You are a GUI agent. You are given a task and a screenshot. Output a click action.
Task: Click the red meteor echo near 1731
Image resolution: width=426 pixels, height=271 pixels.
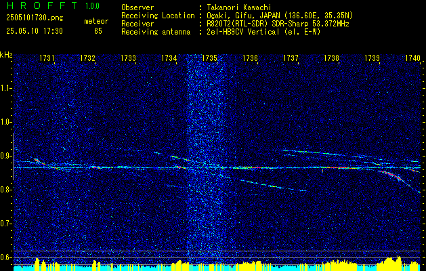tap(39, 161)
